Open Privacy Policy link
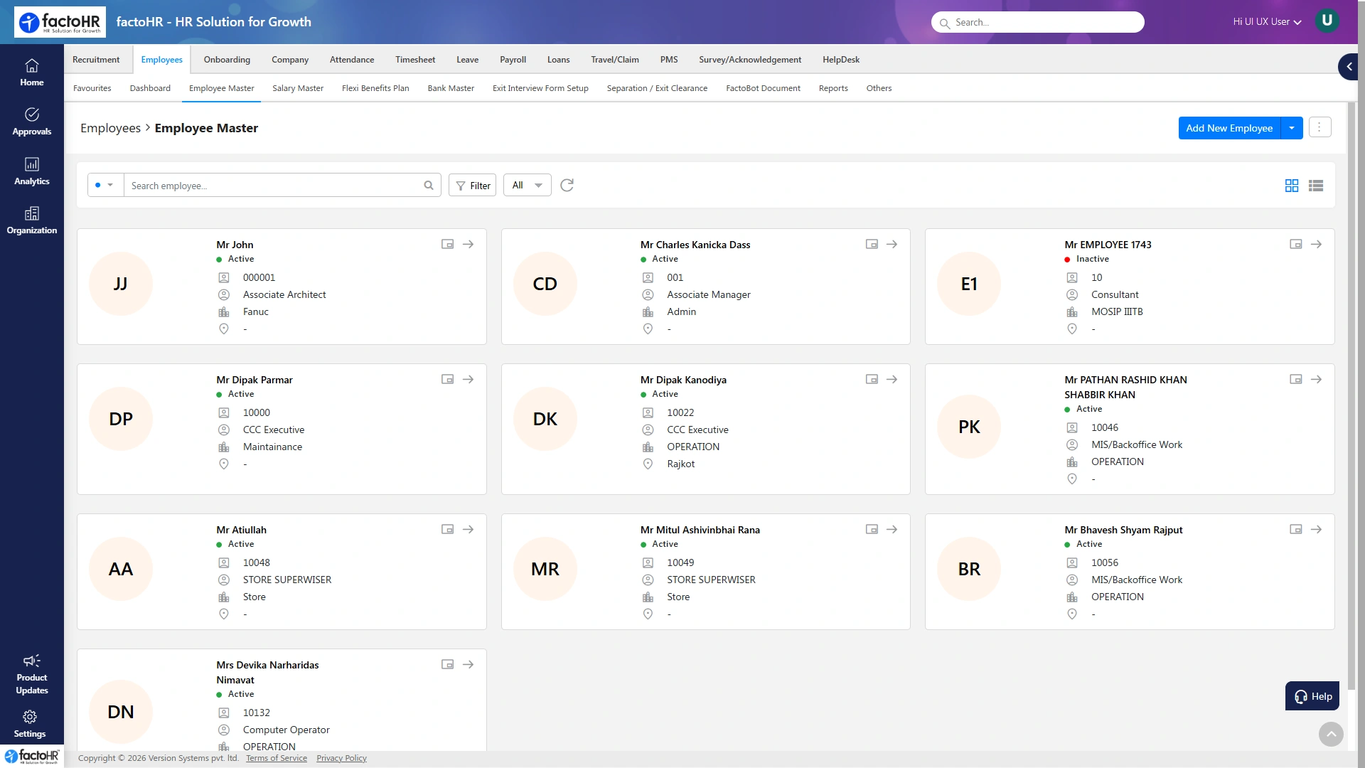This screenshot has height=768, width=1365. point(341,758)
